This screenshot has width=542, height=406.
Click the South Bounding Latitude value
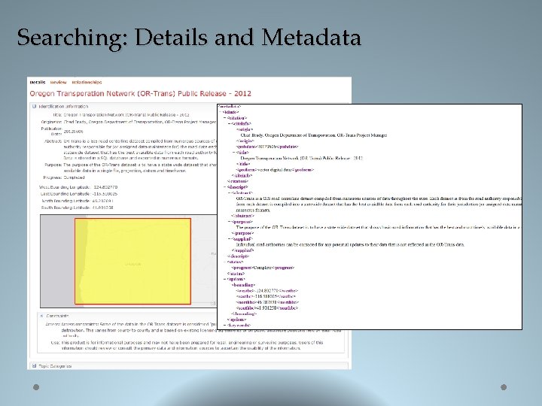click(102, 208)
